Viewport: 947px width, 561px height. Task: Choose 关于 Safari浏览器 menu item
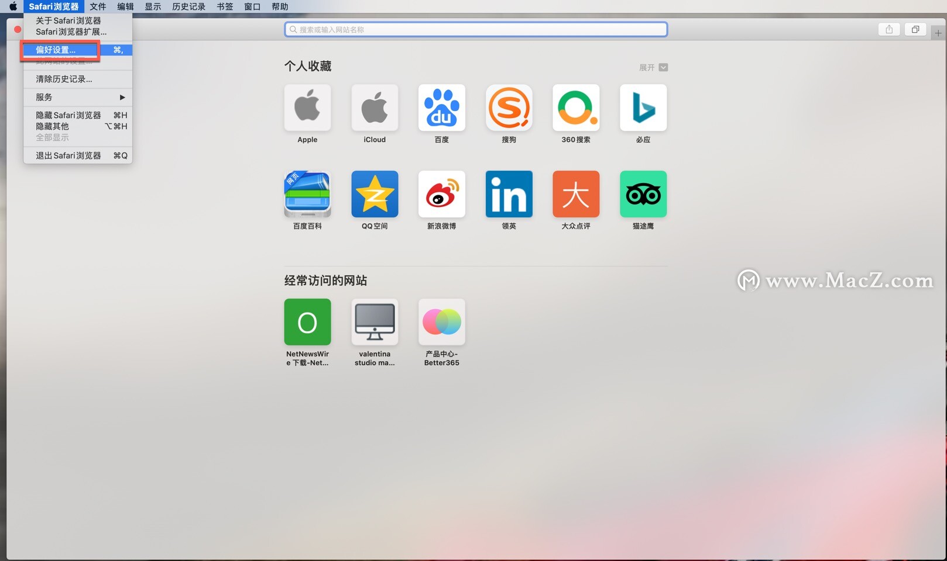pos(78,20)
